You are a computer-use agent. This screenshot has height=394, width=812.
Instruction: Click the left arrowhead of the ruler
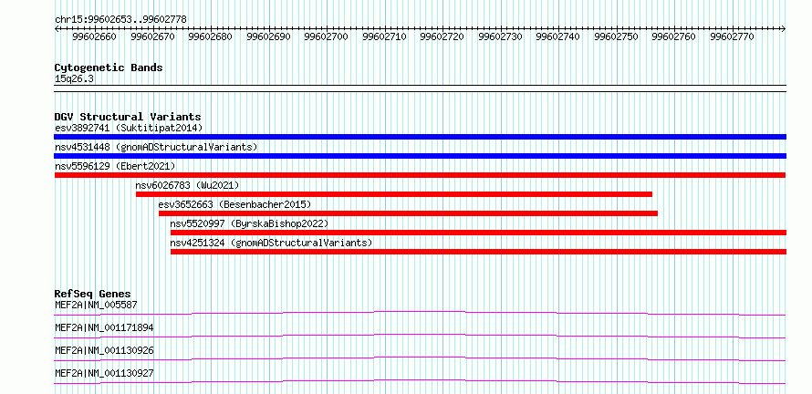pyautogui.click(x=57, y=28)
